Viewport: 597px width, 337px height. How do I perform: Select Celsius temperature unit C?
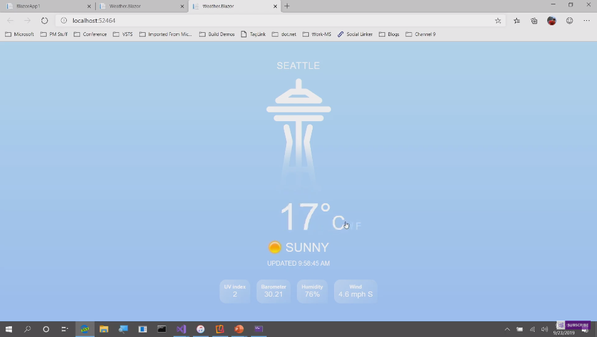pyautogui.click(x=338, y=223)
